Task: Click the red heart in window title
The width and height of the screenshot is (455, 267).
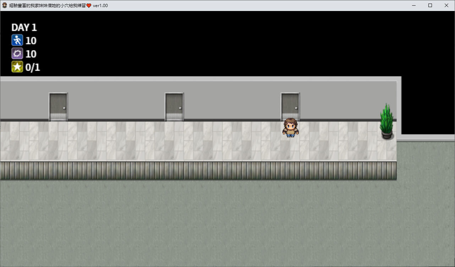Action: (89, 6)
